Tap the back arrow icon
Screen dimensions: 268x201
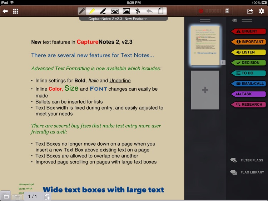point(5,11)
